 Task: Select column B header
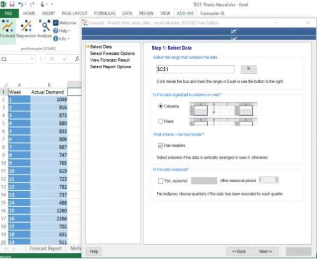[49, 85]
